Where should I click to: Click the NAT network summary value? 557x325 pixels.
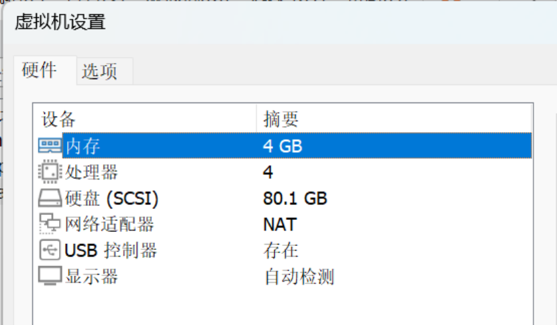[279, 224]
